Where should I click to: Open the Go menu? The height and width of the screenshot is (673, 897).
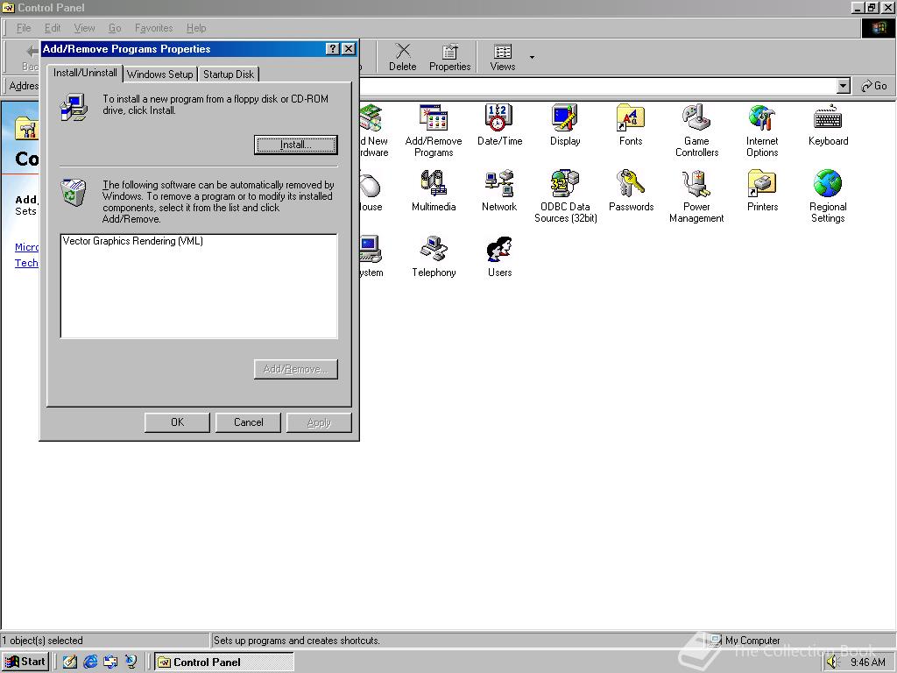coord(115,28)
